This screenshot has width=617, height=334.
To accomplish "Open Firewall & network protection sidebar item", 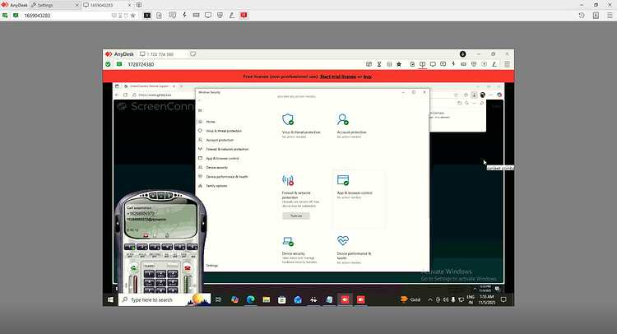I will coord(227,149).
